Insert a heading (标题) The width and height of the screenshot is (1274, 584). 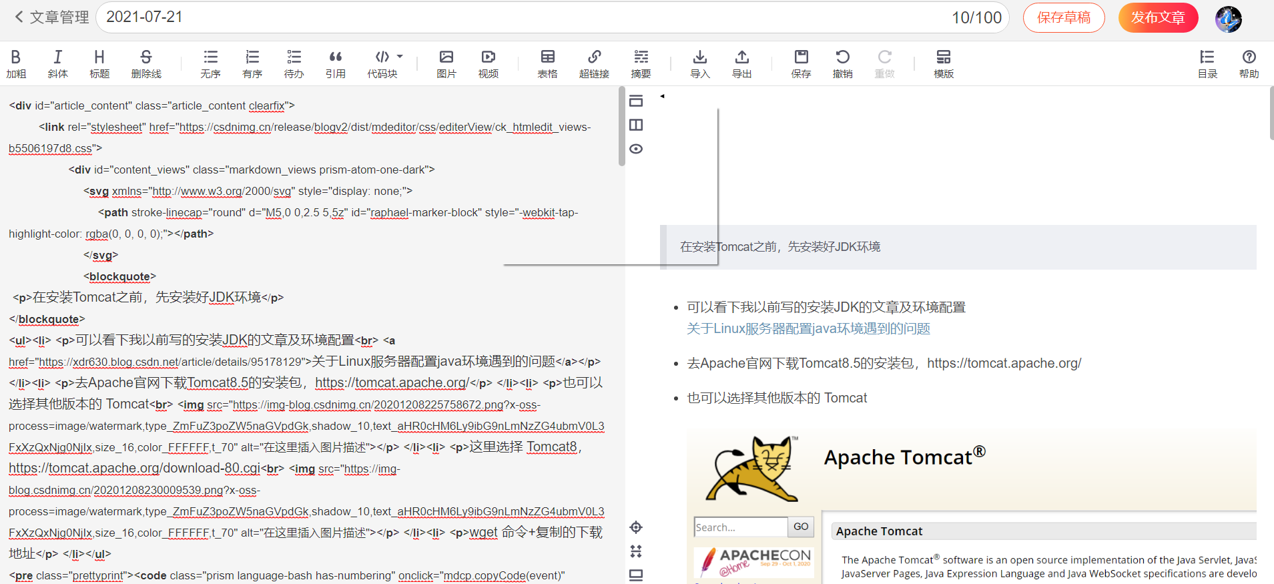pos(99,64)
